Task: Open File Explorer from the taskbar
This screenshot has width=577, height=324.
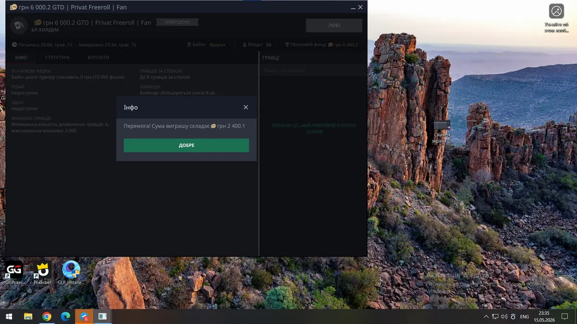Action: 28,317
